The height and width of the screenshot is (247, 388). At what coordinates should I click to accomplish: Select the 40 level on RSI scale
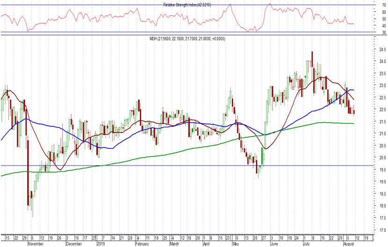[x=384, y=26]
